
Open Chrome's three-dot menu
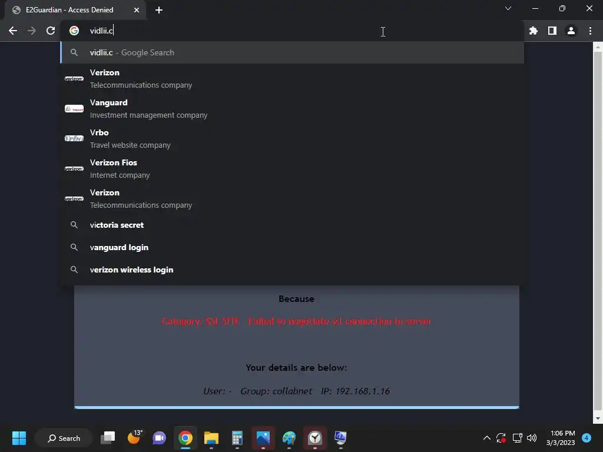(590, 31)
